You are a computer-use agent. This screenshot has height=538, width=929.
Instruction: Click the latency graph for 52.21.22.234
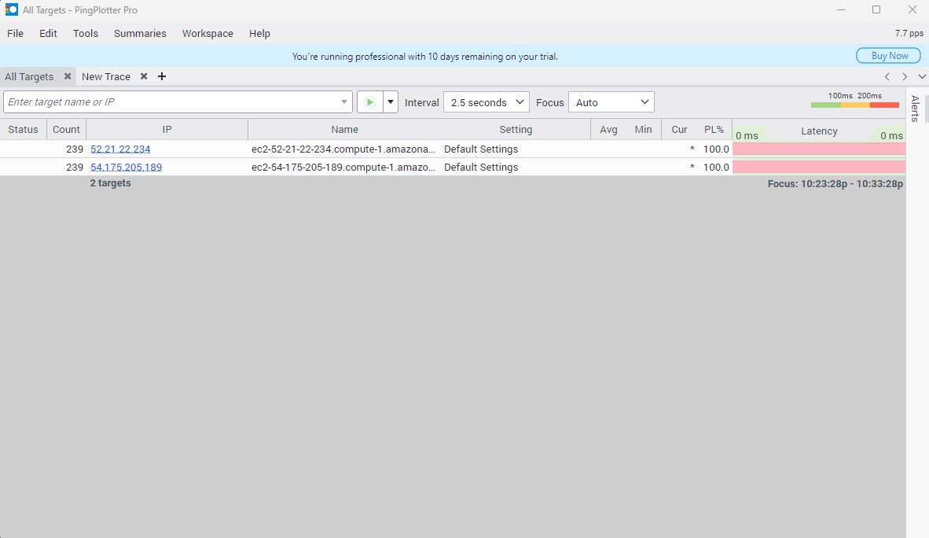pyautogui.click(x=819, y=149)
